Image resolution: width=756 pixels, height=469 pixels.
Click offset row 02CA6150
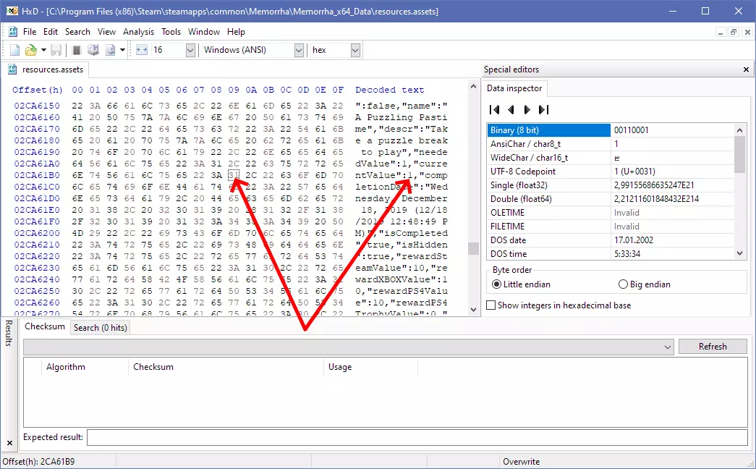[x=37, y=106]
